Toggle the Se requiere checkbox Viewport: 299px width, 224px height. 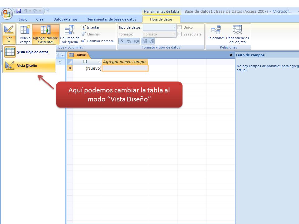tap(179, 34)
